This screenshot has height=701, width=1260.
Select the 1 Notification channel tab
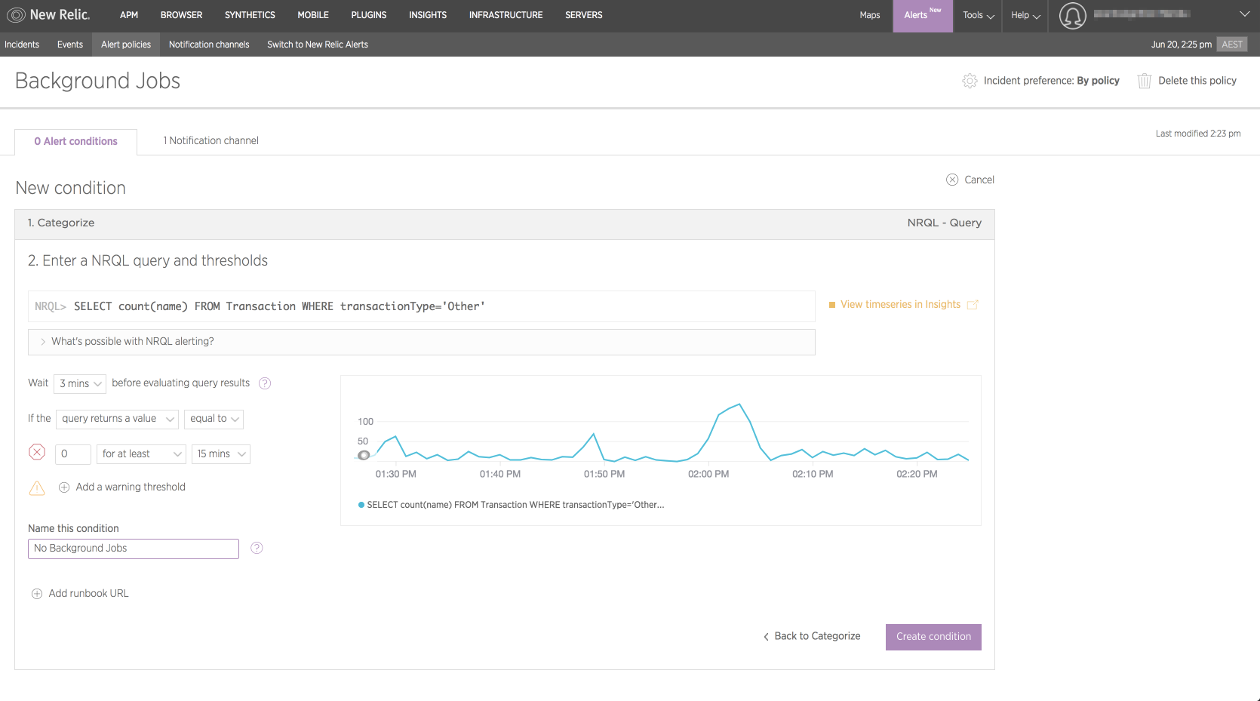pyautogui.click(x=211, y=141)
